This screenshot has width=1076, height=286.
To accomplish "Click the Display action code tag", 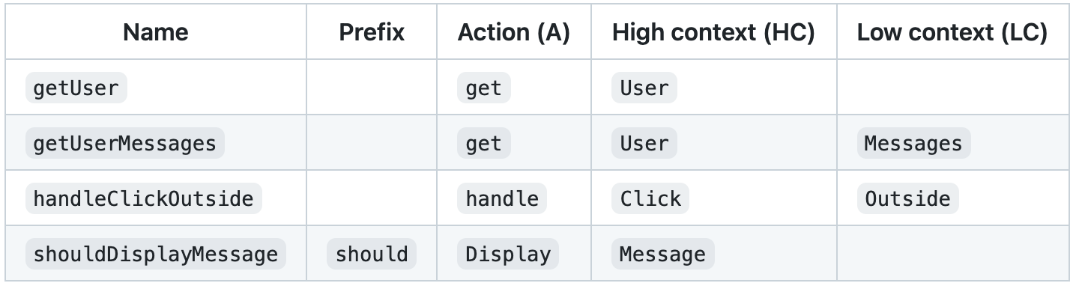I will [508, 254].
